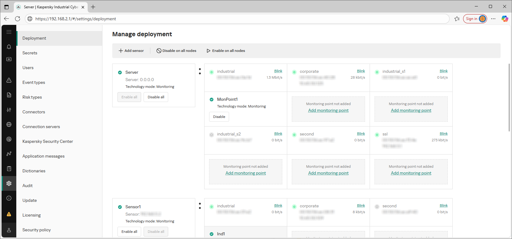
Task: Open the hamburger menu in the sidebar
Action: [9, 32]
